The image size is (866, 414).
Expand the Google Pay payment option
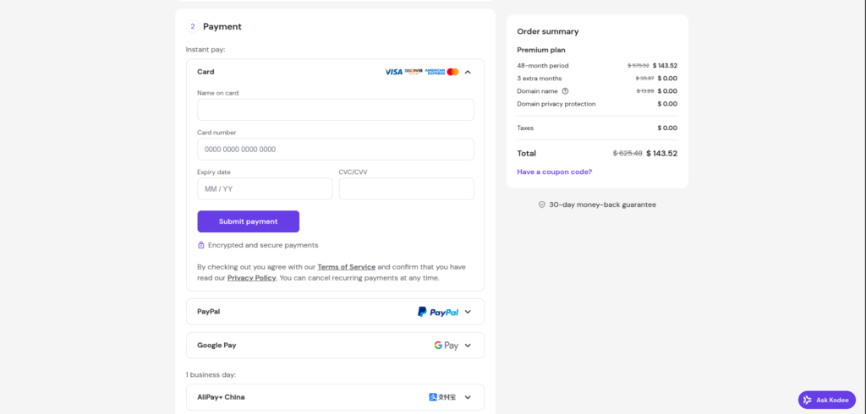pyautogui.click(x=468, y=346)
